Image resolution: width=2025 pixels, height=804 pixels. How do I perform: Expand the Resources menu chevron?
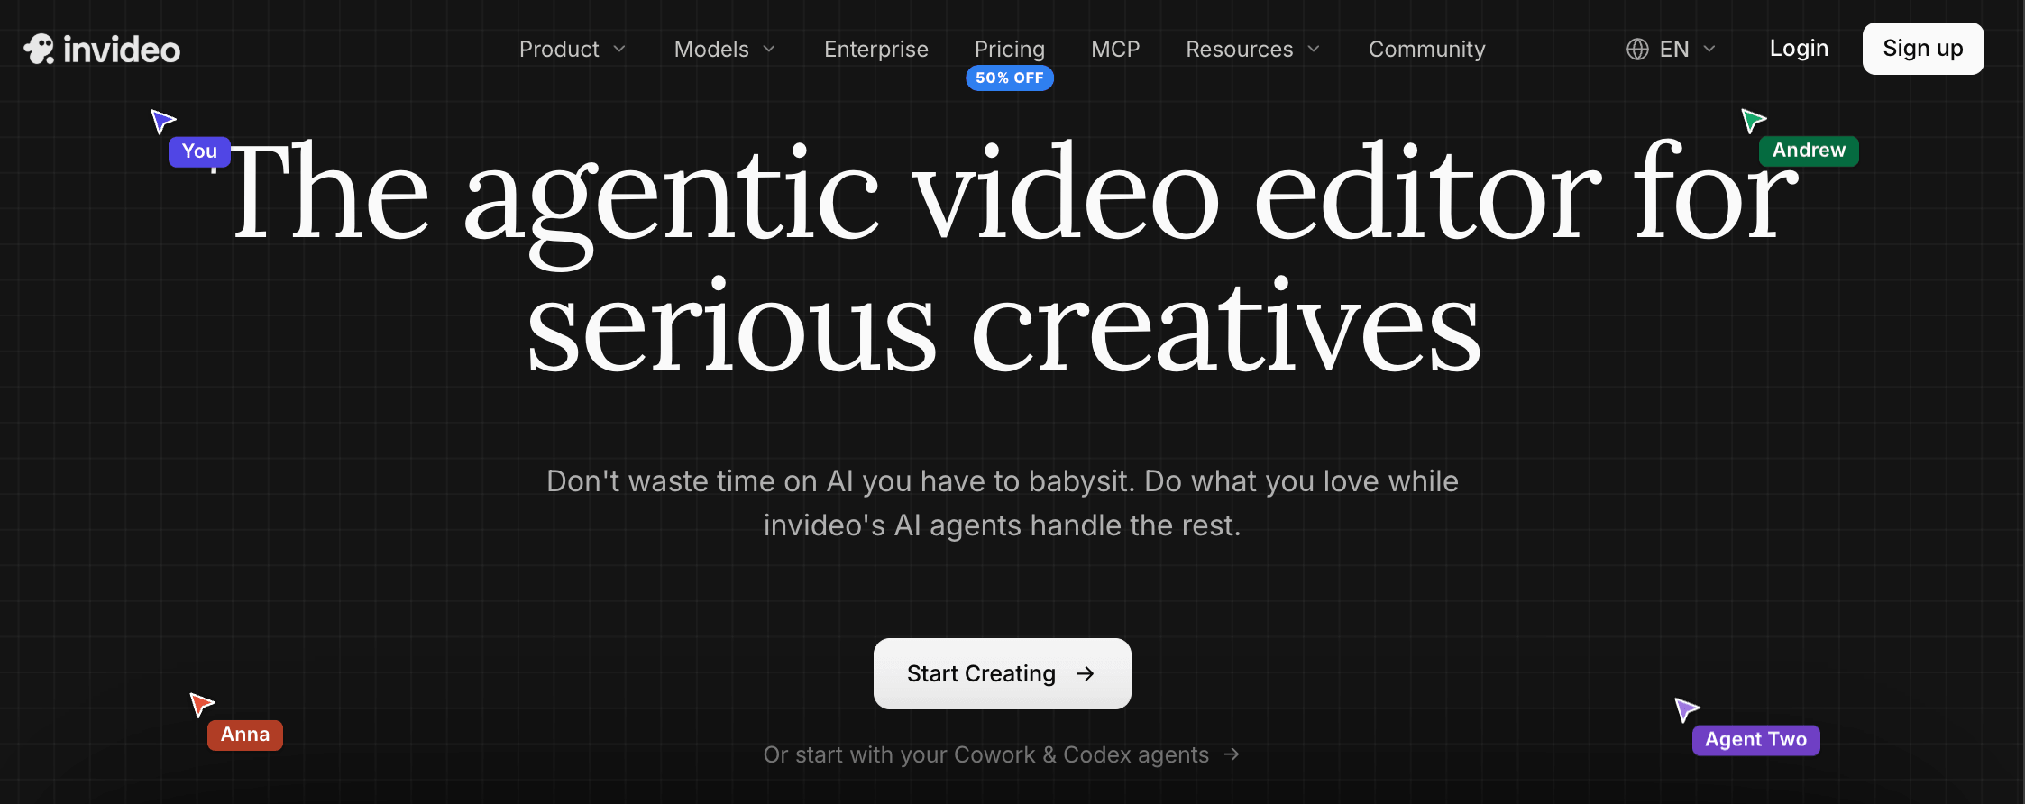1314,49
